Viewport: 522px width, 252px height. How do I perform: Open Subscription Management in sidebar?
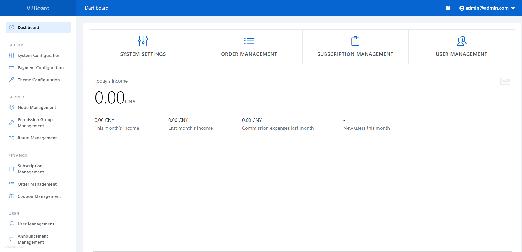point(31,169)
